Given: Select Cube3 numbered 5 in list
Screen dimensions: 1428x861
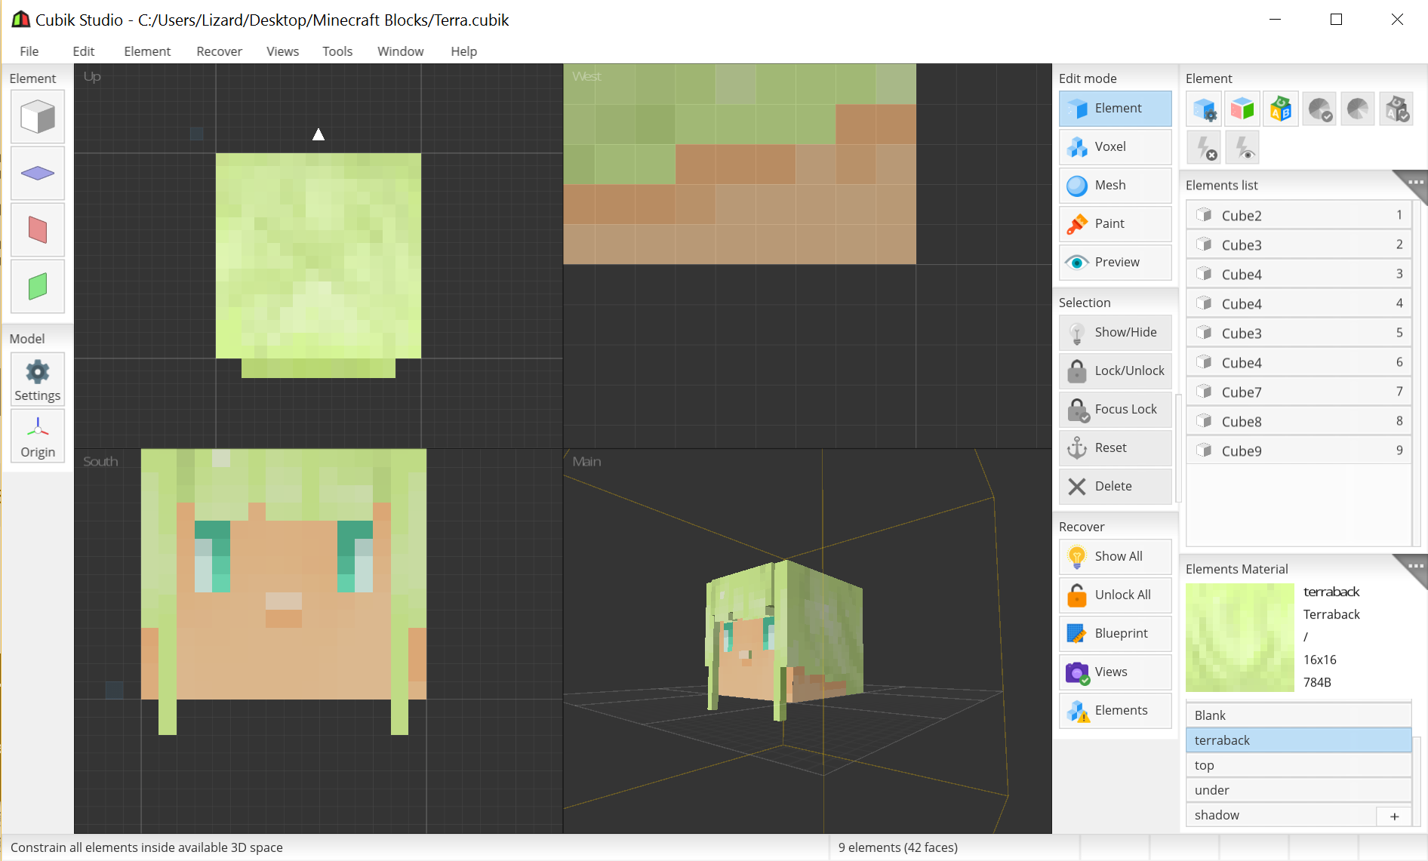Looking at the screenshot, I should [x=1298, y=333].
